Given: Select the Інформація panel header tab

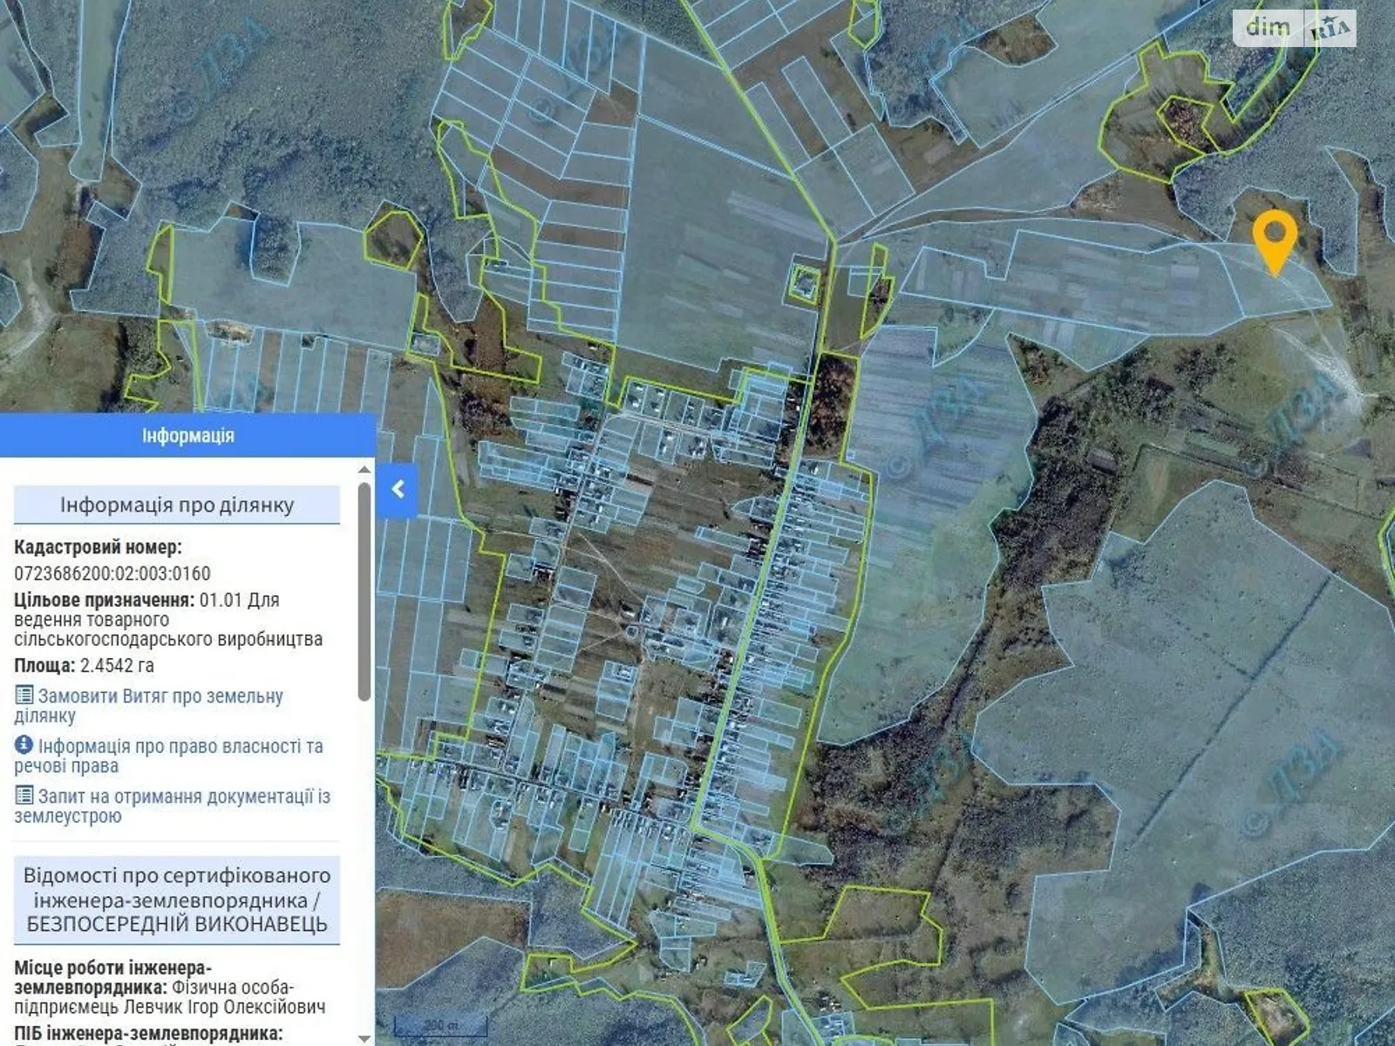Looking at the screenshot, I should click(187, 435).
